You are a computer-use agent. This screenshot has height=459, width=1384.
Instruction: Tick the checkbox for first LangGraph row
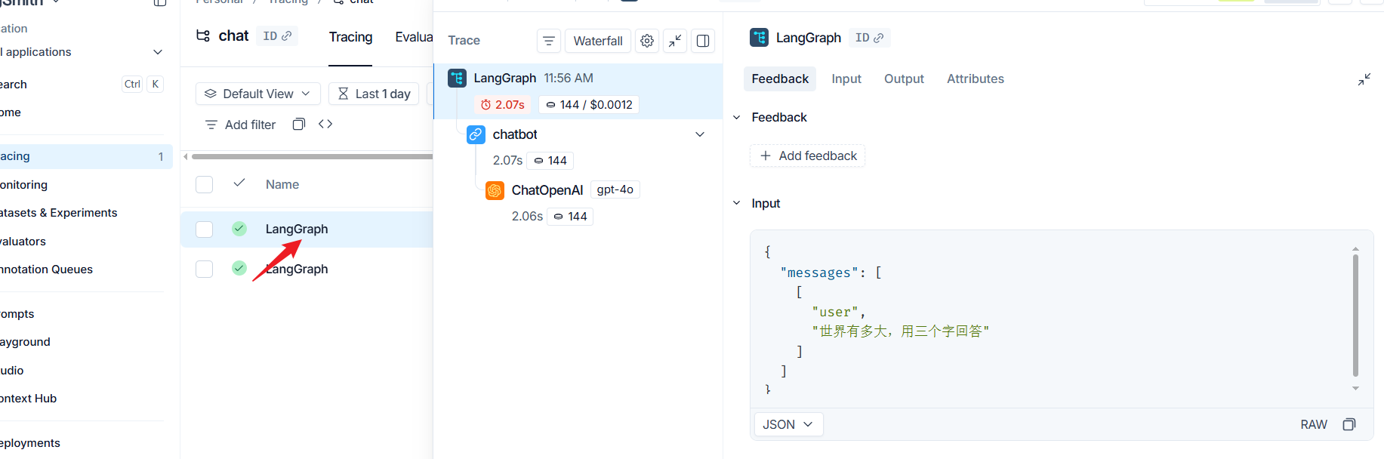click(x=205, y=229)
